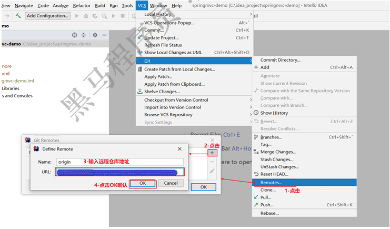390x229 pixels.
Task: Click the Run play icon in toolbar
Action: click(x=77, y=16)
